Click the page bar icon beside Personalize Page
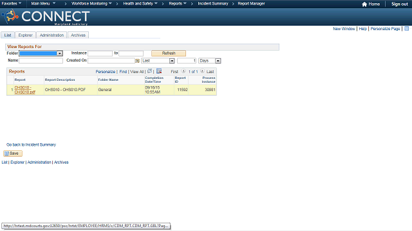The height and width of the screenshot is (231, 412). pyautogui.click(x=406, y=28)
